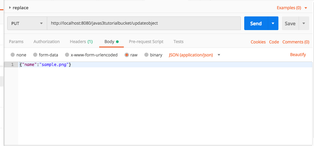This screenshot has width=314, height=146.
Task: Open Send button dropdown arrow
Action: [x=273, y=23]
